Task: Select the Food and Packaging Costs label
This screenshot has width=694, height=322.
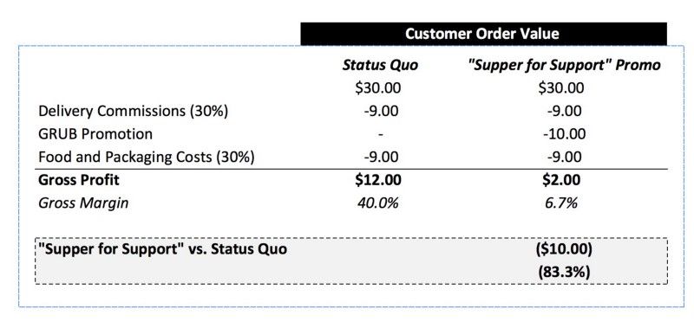Action: coord(147,158)
